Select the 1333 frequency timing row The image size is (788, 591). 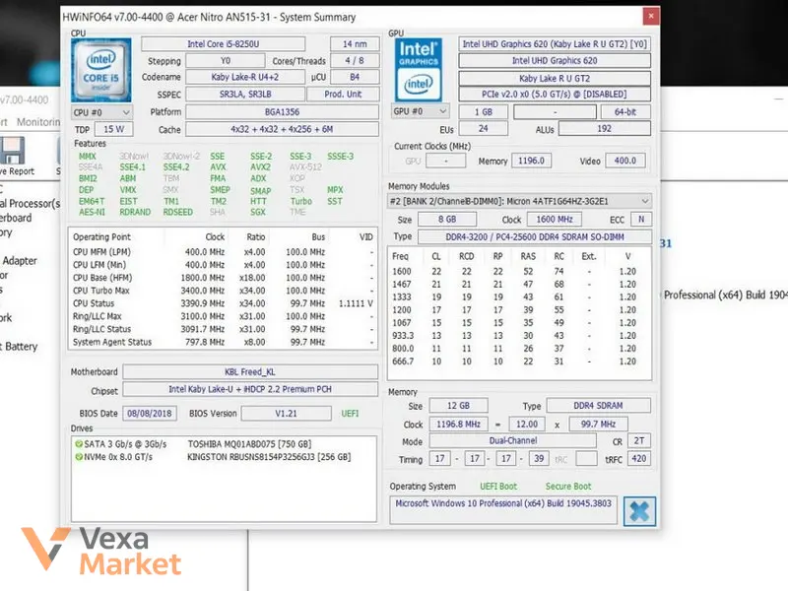519,297
